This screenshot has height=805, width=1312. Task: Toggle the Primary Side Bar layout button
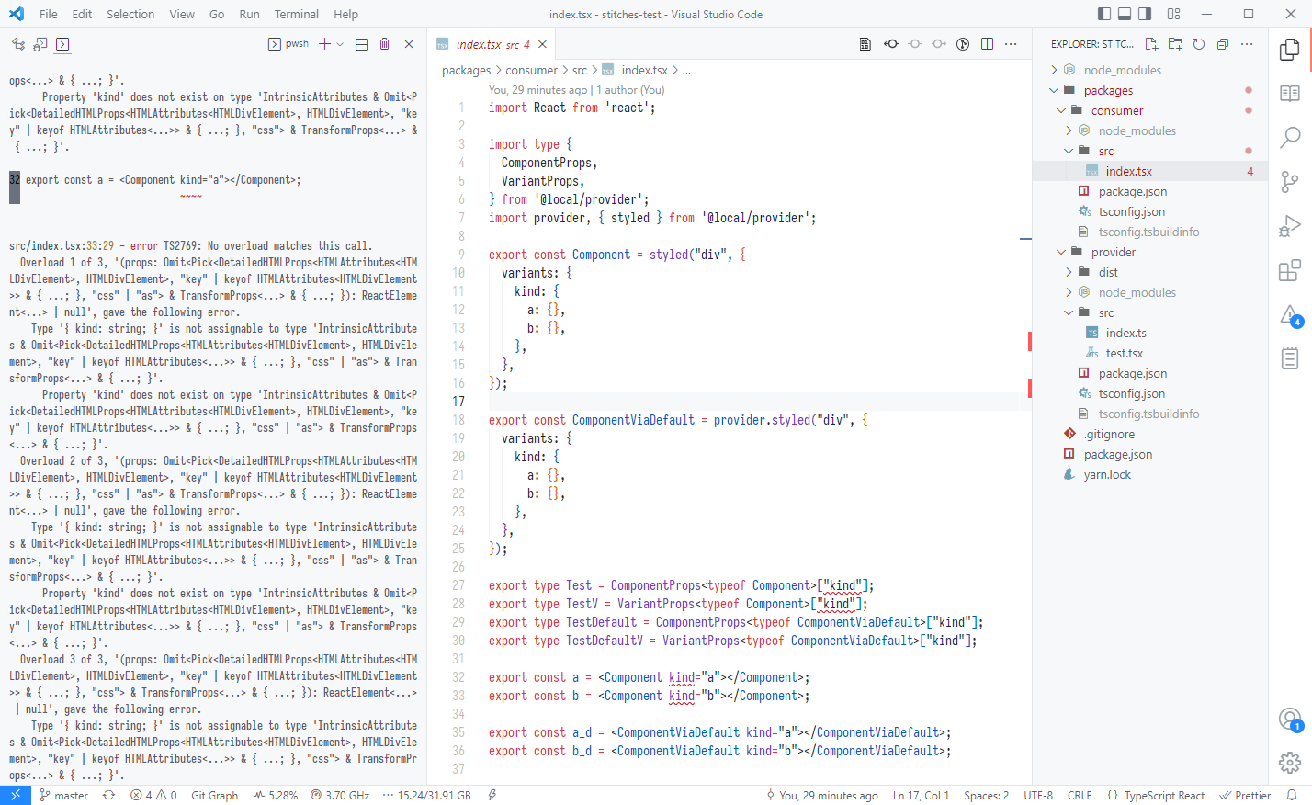coord(1104,14)
